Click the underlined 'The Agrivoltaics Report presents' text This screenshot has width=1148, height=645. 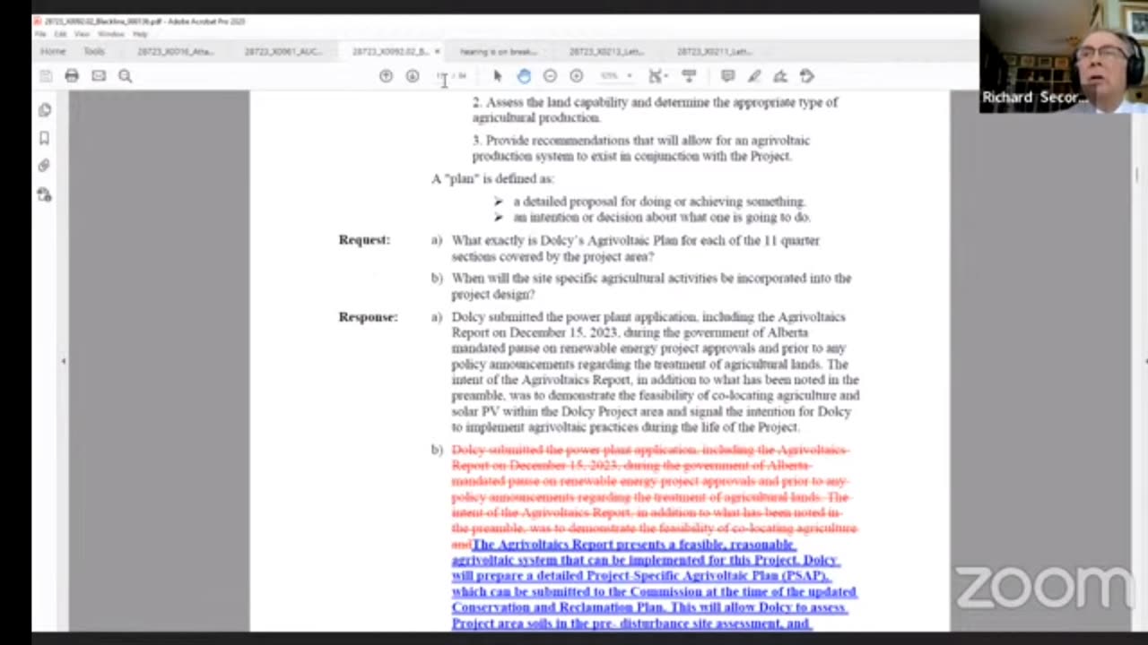click(633, 545)
